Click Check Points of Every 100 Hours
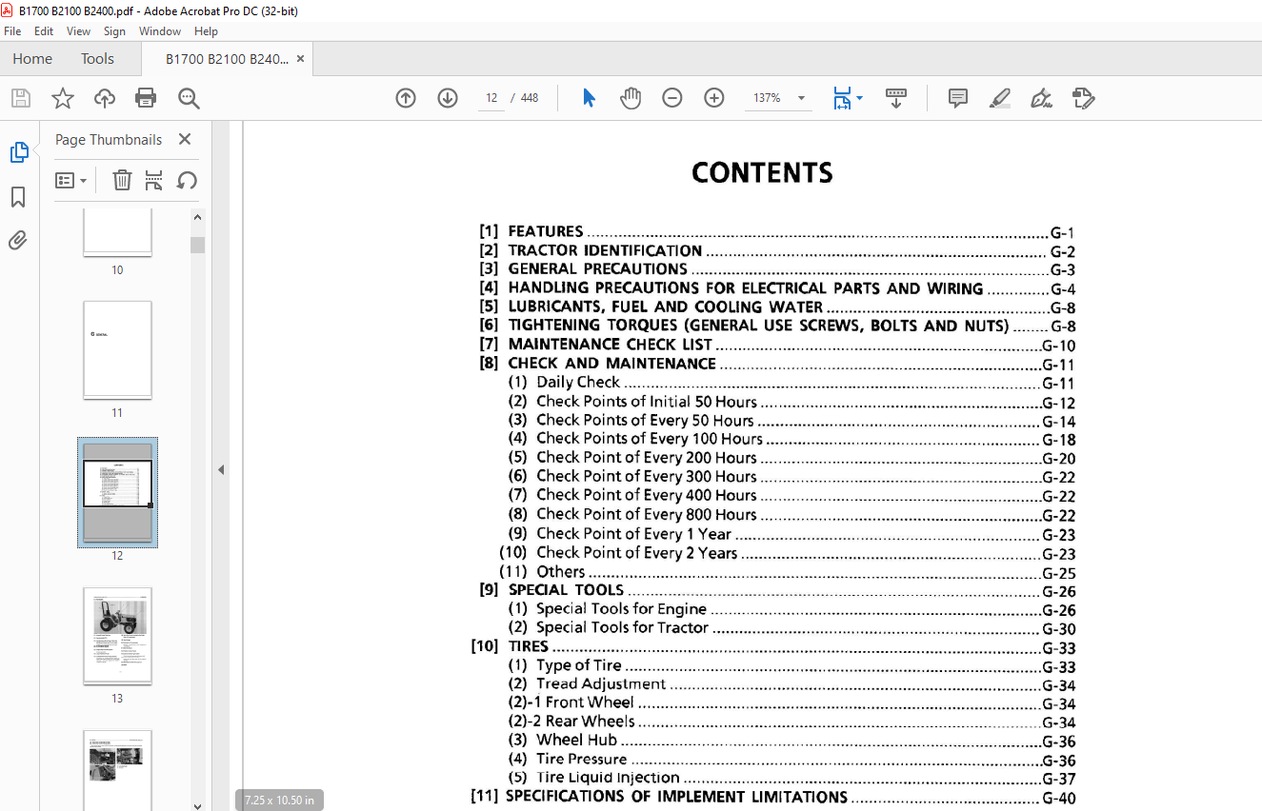The width and height of the screenshot is (1262, 811). (791, 439)
